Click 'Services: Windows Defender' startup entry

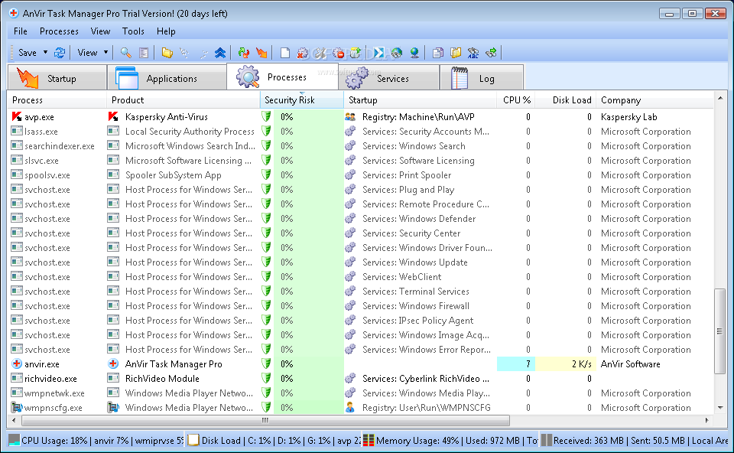(x=419, y=219)
